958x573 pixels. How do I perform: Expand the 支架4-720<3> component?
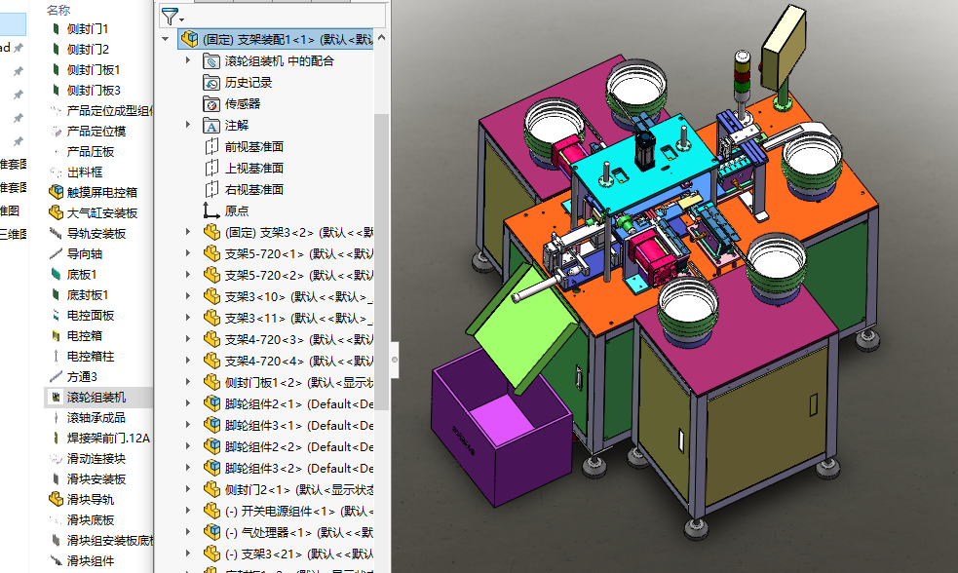pyautogui.click(x=188, y=338)
